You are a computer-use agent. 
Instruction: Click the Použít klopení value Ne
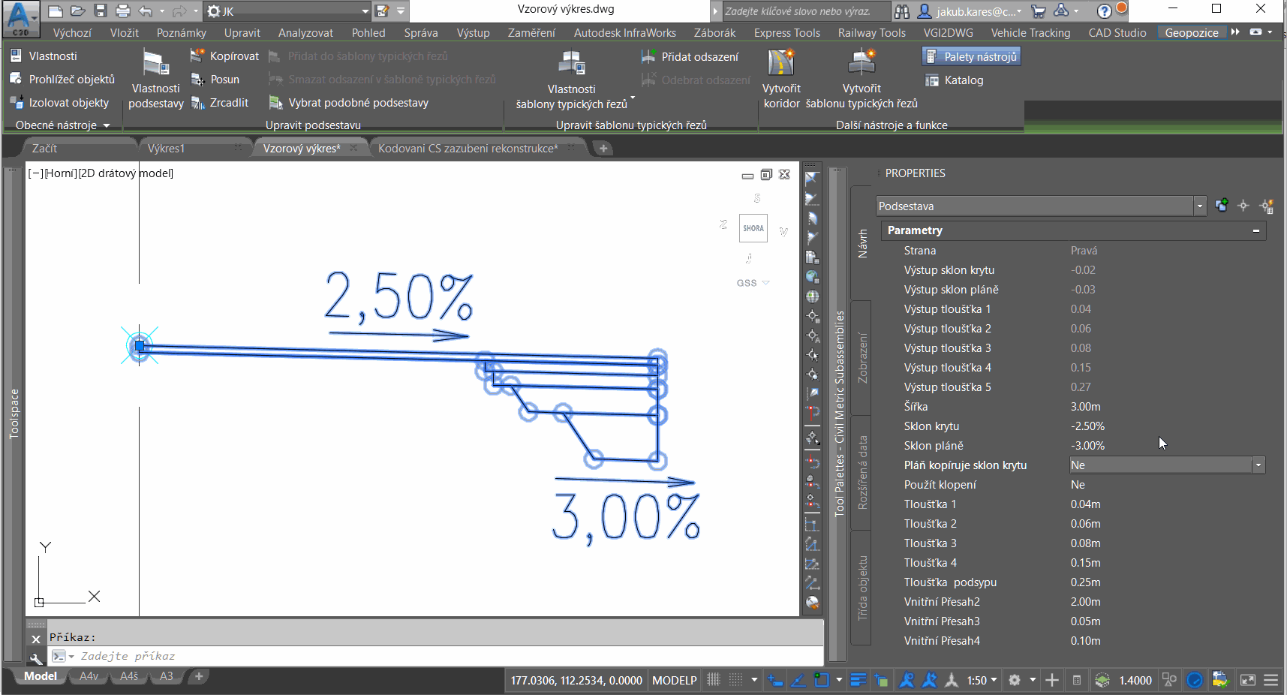(x=1078, y=485)
